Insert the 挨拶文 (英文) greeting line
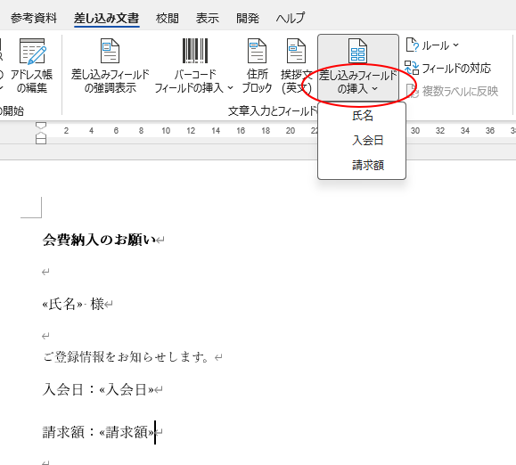Image resolution: width=516 pixels, height=465 pixels. (x=296, y=65)
